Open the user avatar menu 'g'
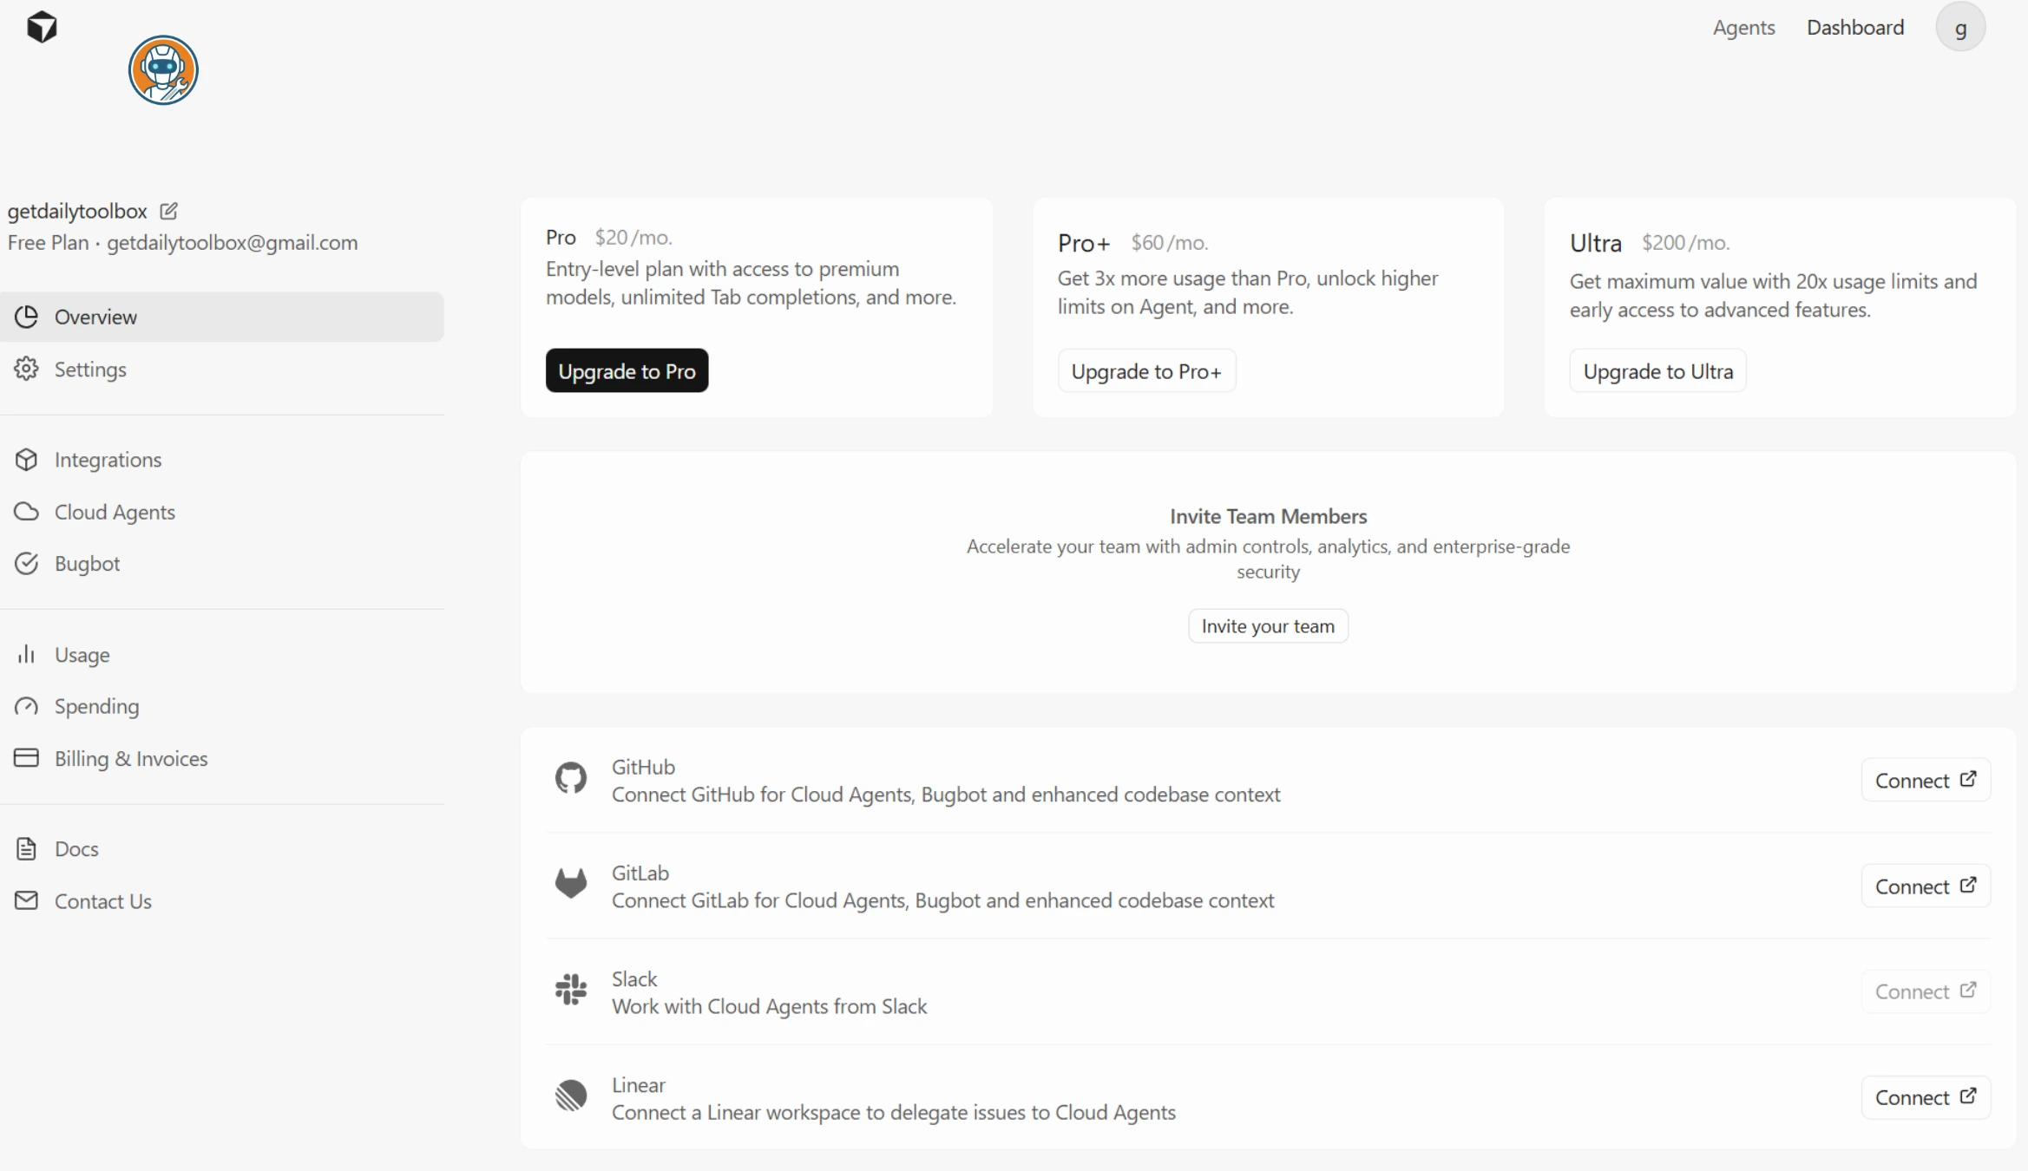This screenshot has width=2028, height=1171. 1960,28
